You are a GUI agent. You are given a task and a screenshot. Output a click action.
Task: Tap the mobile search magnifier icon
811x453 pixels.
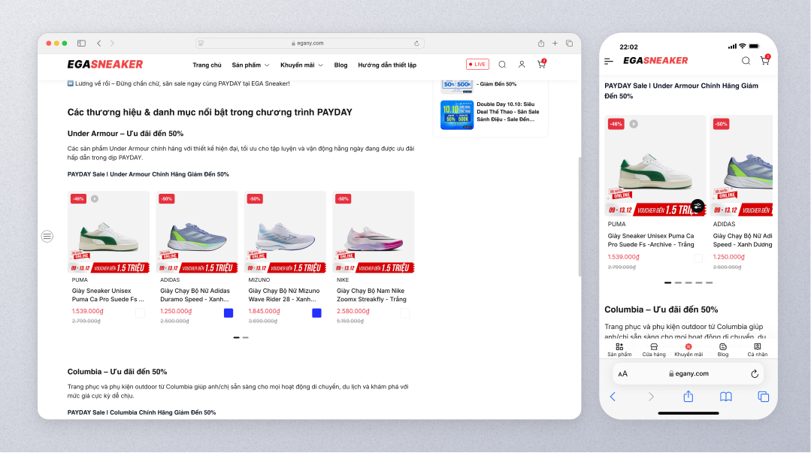click(746, 61)
